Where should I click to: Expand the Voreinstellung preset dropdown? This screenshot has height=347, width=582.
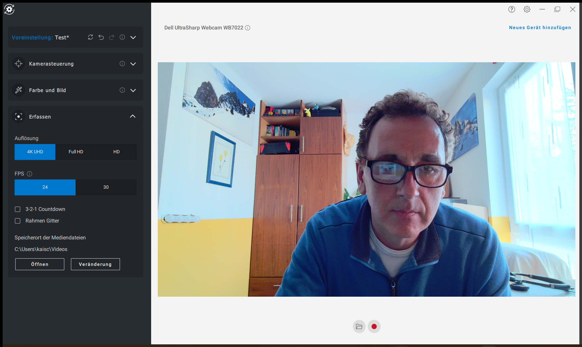[133, 37]
